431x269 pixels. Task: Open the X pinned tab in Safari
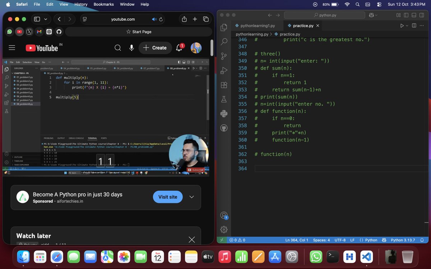29,32
